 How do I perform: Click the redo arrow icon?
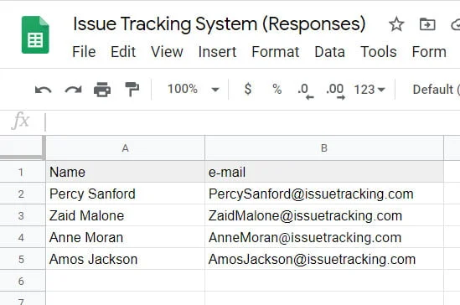pyautogui.click(x=73, y=90)
